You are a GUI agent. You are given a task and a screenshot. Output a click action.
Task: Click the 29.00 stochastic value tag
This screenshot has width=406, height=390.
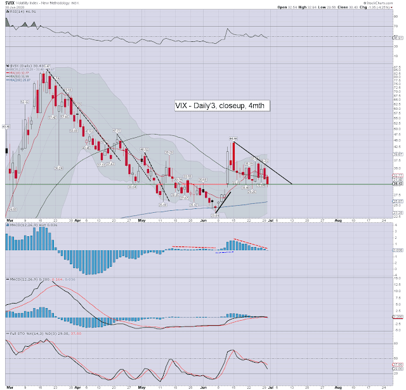[398, 368]
